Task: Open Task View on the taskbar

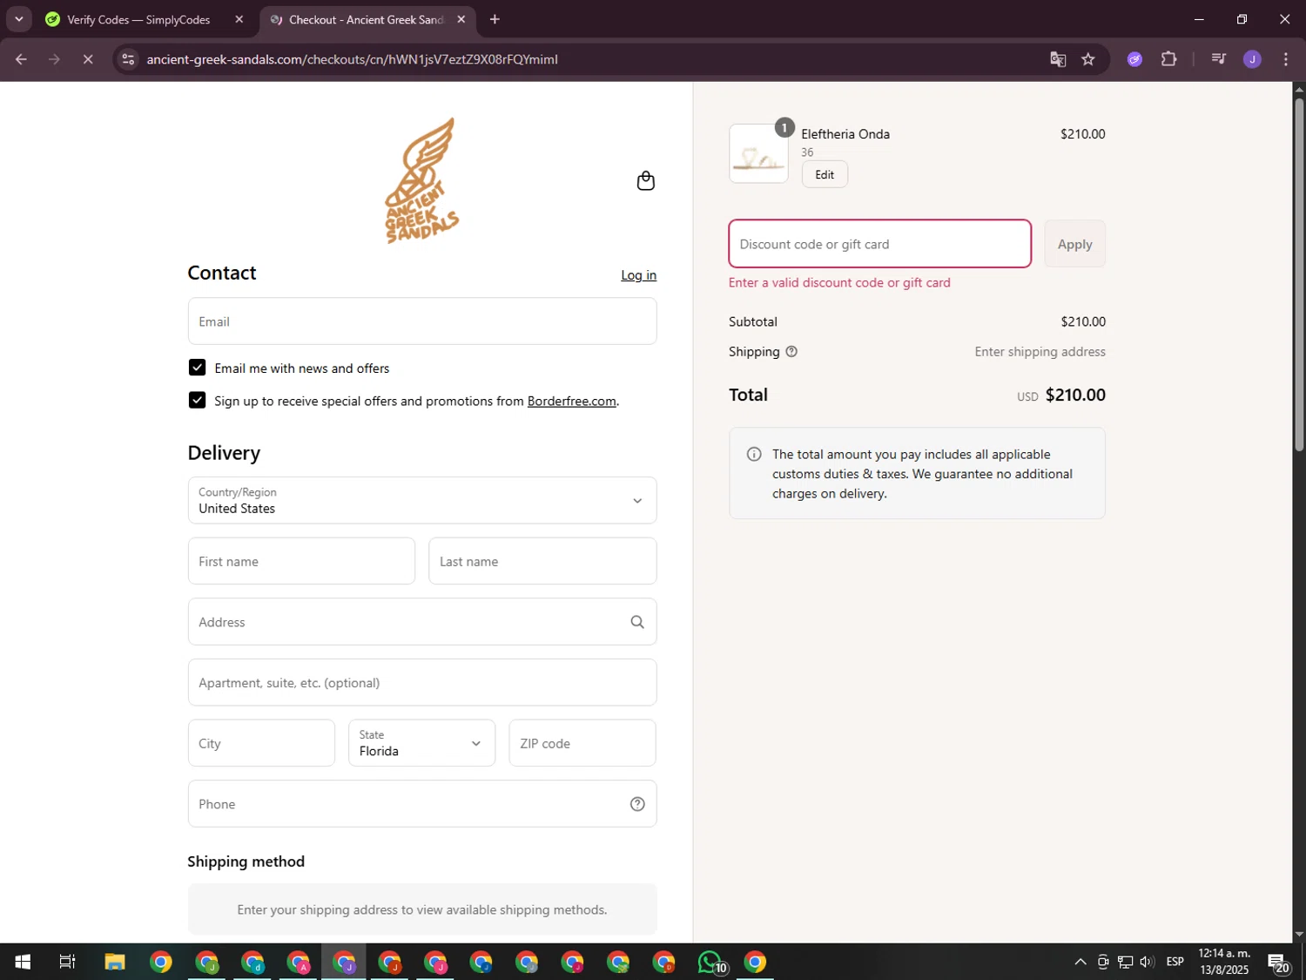Action: [67, 962]
